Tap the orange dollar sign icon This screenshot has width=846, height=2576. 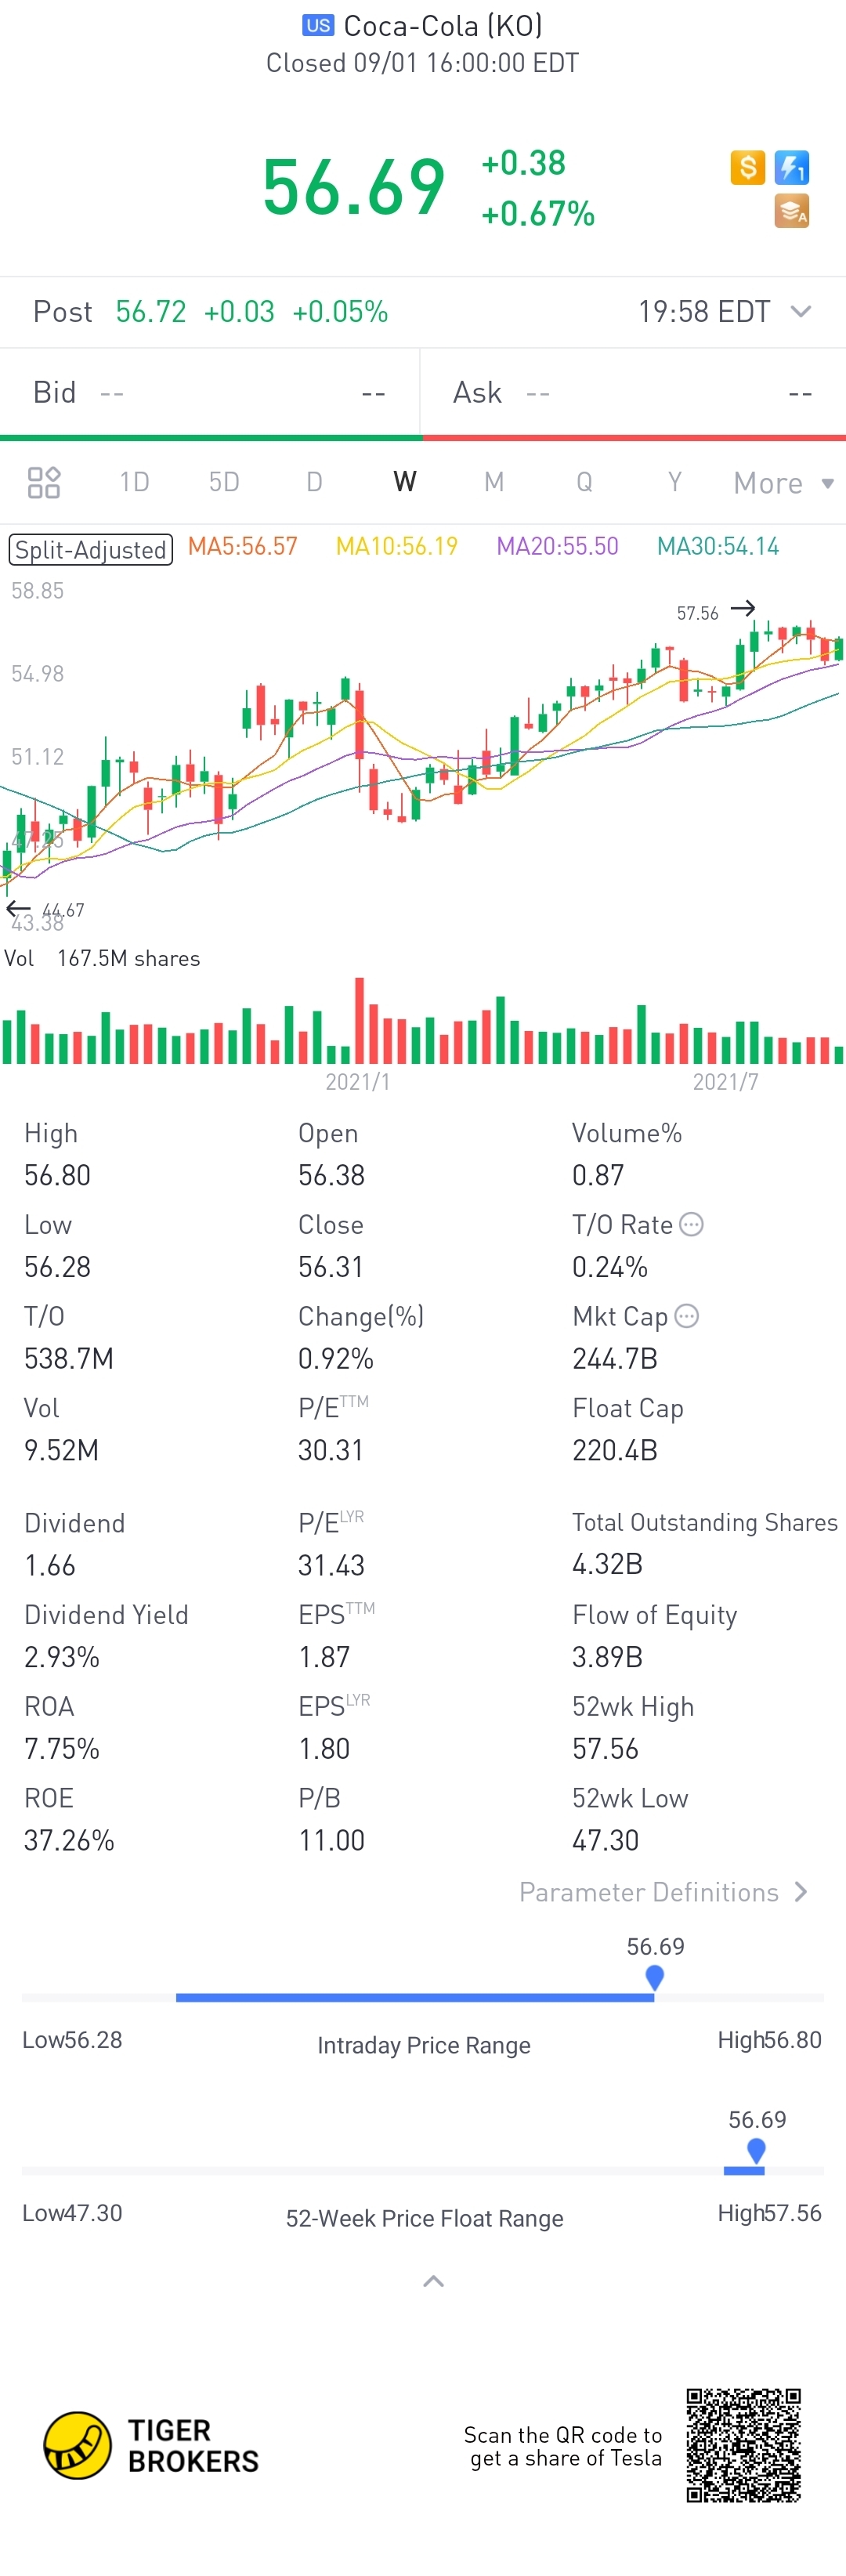point(747,167)
